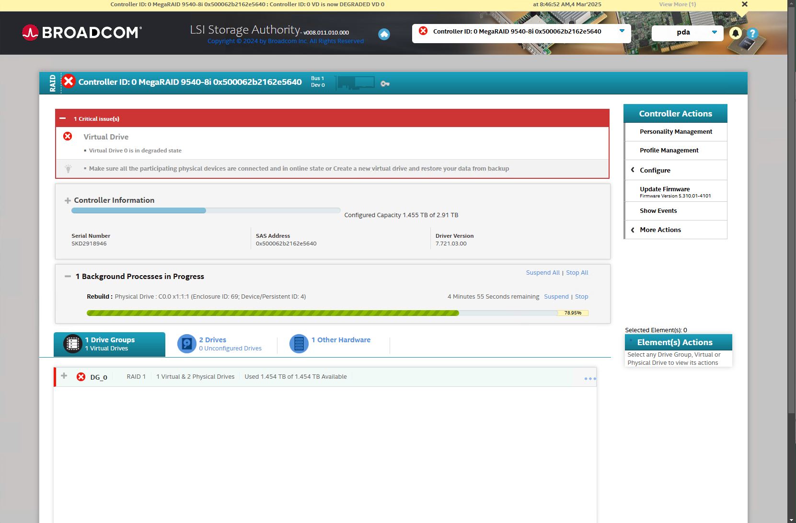Viewport: 796px width, 523px height.
Task: Click View More (1) in alert banner
Action: [677, 4]
